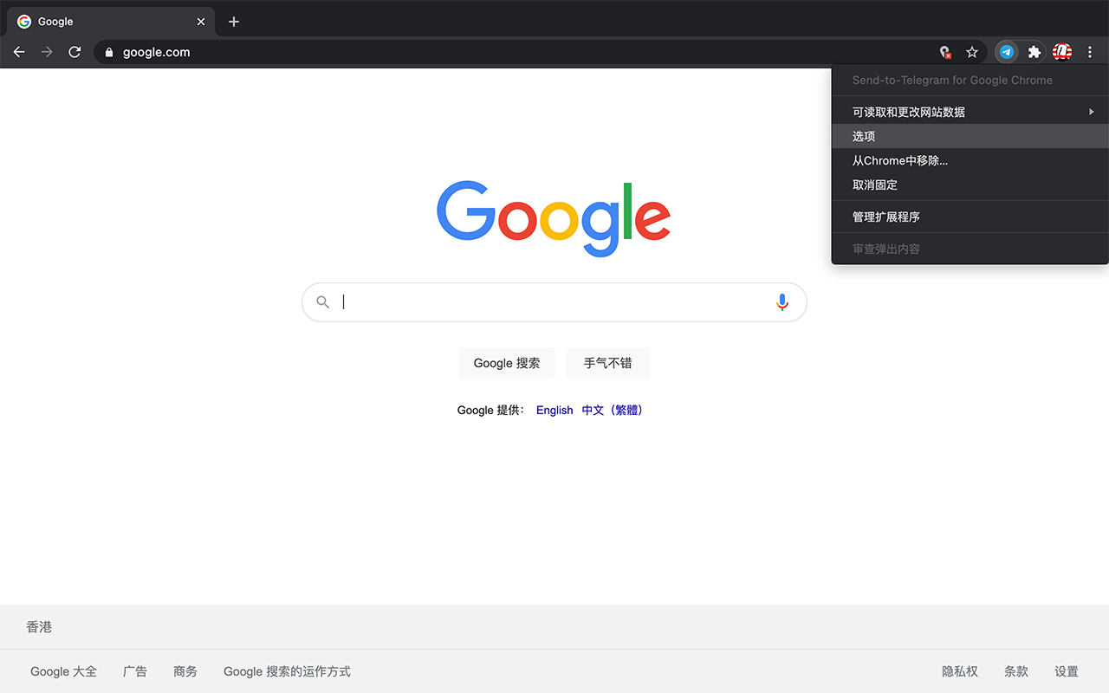
Task: Click the Send-to-Telegram extension icon
Action: pyautogui.click(x=1006, y=52)
